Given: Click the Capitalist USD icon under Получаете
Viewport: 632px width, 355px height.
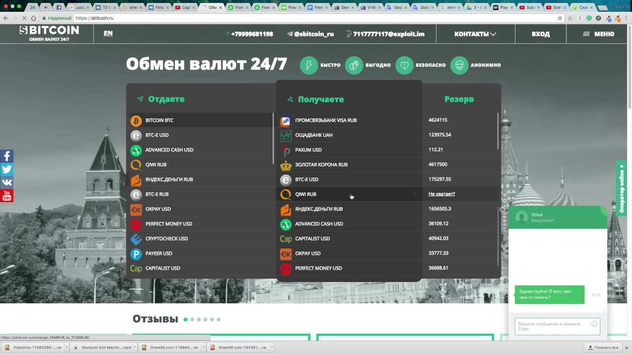Looking at the screenshot, I should [285, 239].
